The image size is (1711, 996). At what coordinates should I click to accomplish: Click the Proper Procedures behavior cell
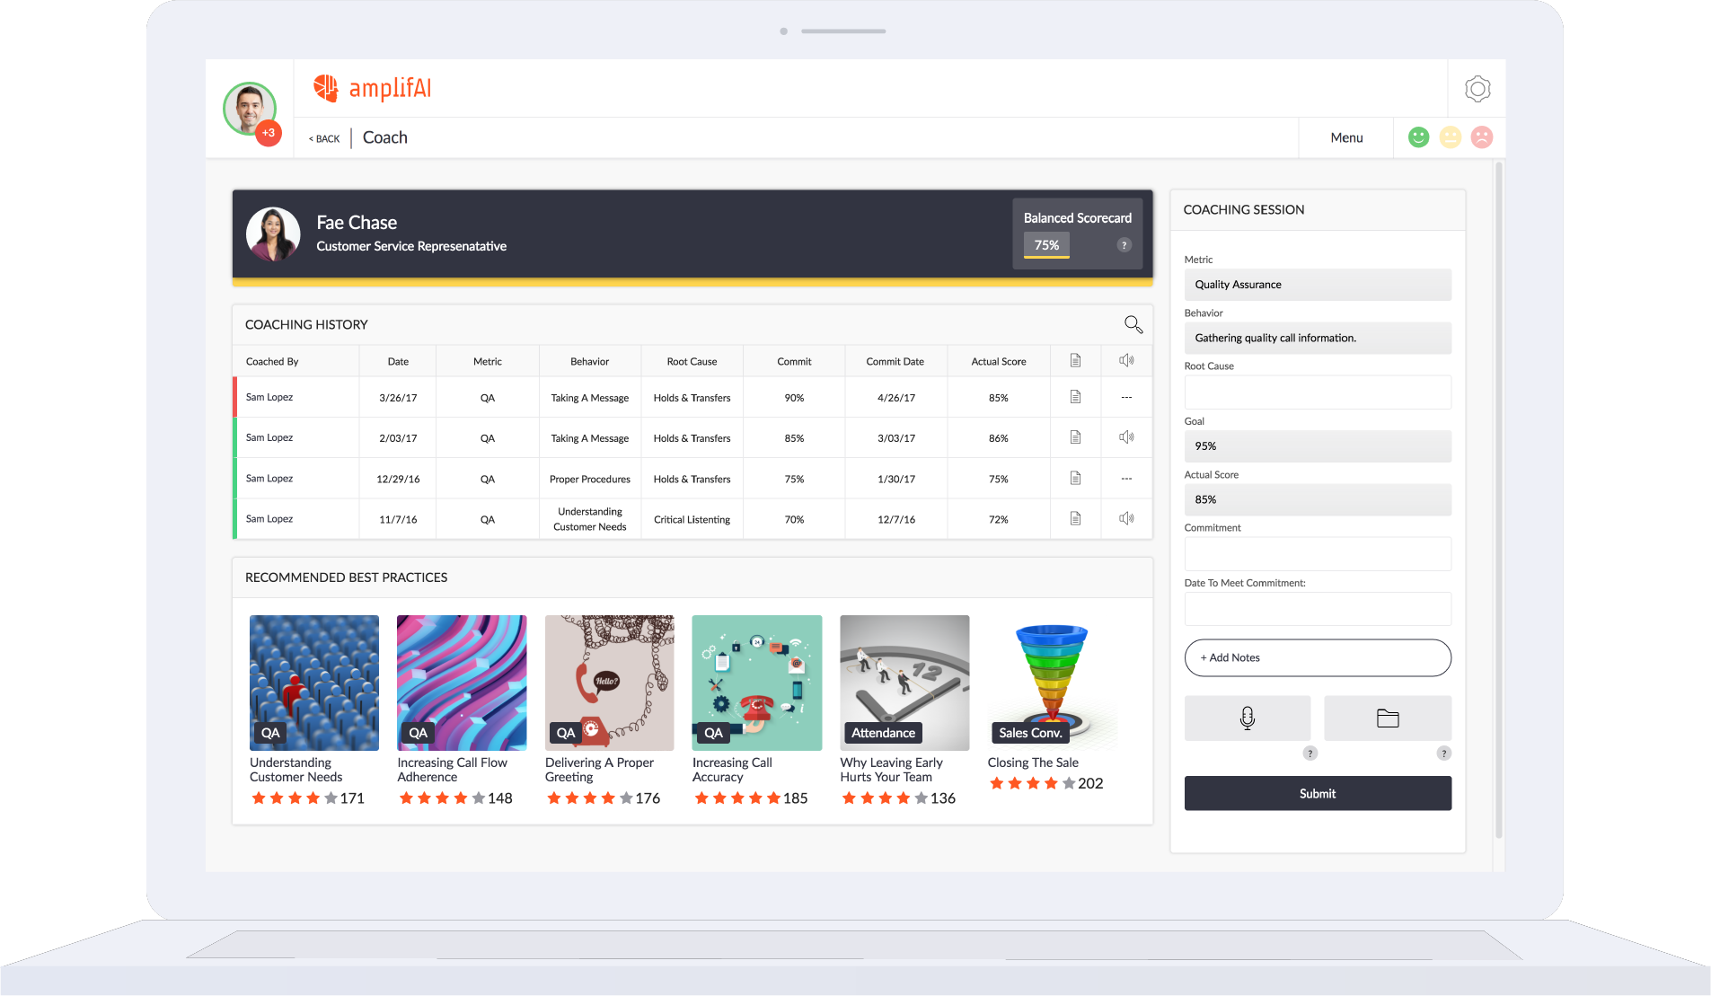(x=590, y=479)
